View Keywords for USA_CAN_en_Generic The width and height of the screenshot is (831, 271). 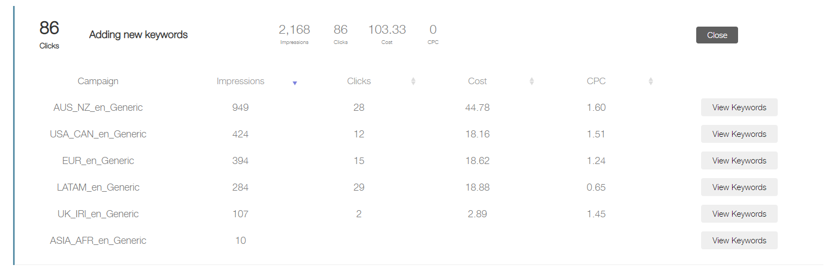coord(739,134)
